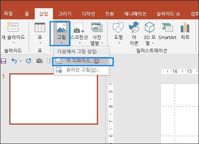Expand the 그림 dropdown arrow
199x144 pixels.
(x=61, y=43)
